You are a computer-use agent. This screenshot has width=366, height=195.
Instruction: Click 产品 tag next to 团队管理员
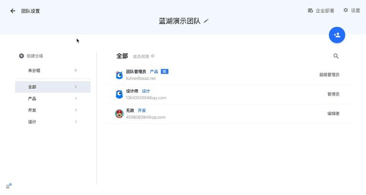tap(154, 72)
